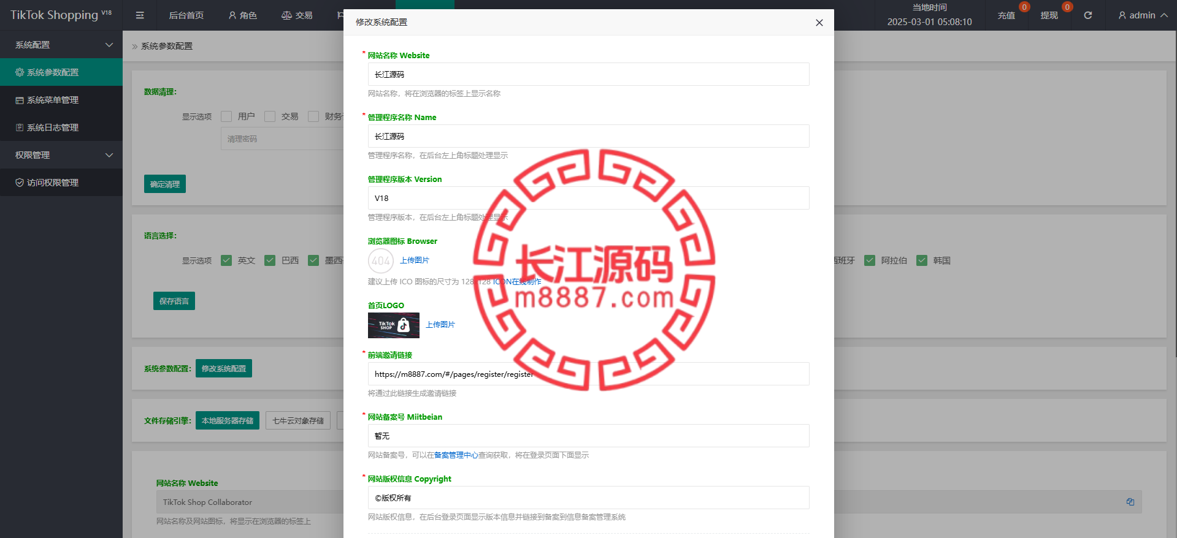1177x538 pixels.
Task: Open 系统参数配置 in the sidebar
Action: [61, 72]
